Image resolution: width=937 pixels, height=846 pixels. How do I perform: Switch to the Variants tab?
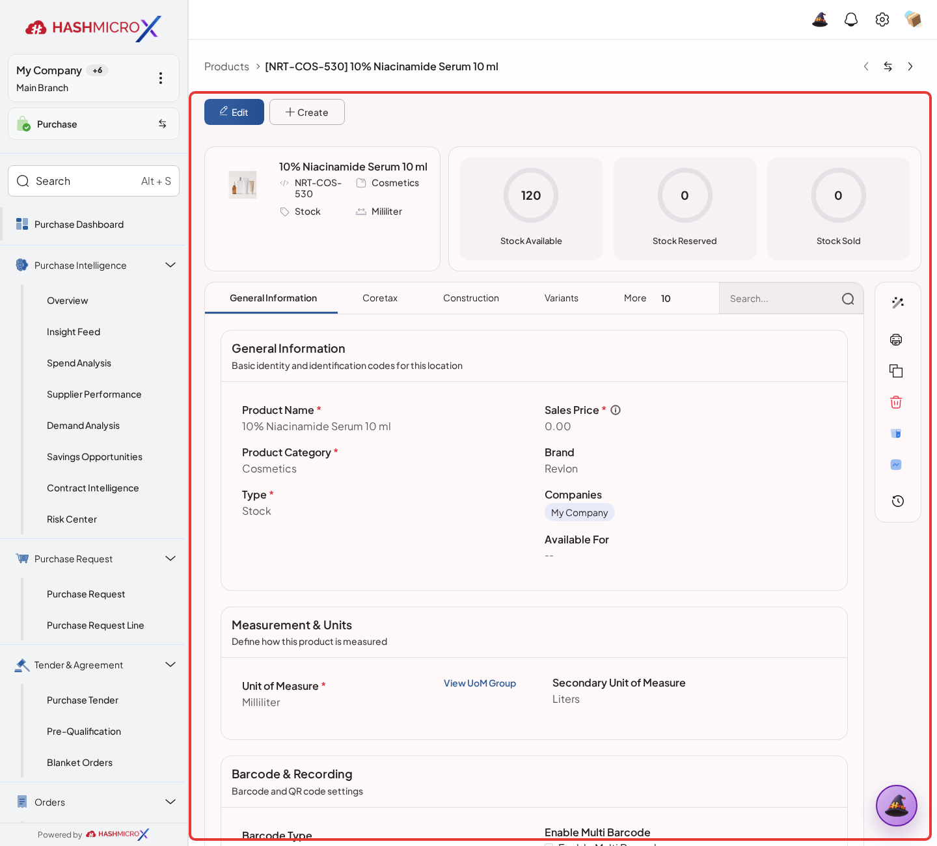point(562,298)
